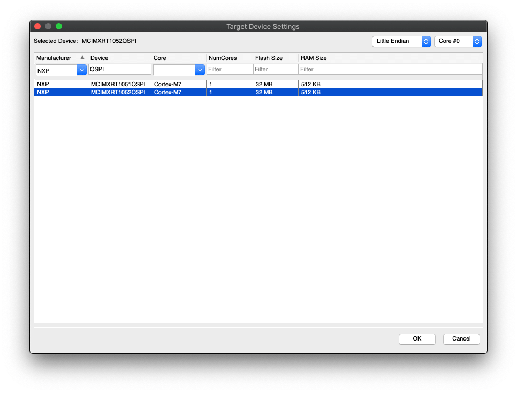Viewport: 517px width, 393px height.
Task: Click the Cancel button
Action: [x=461, y=338]
